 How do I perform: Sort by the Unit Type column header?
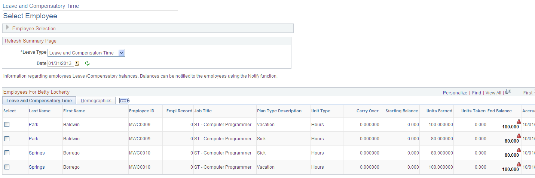[321, 111]
